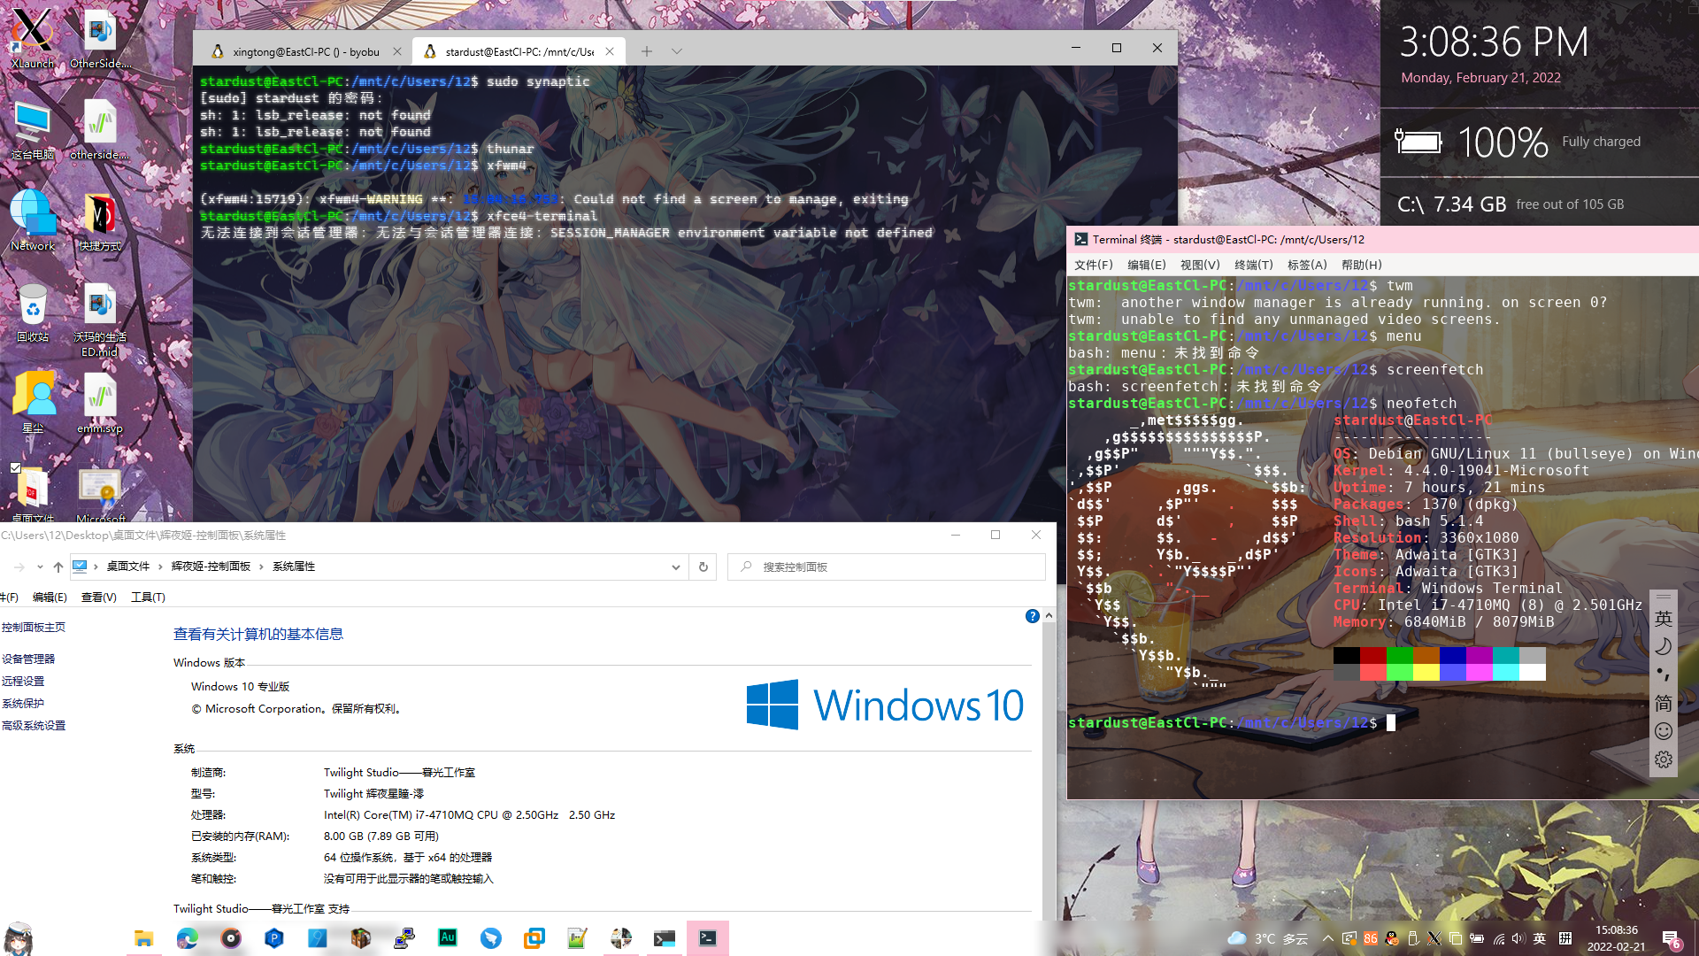Click the help question mark in control panel
Viewport: 1699px width, 956px height.
(1032, 616)
